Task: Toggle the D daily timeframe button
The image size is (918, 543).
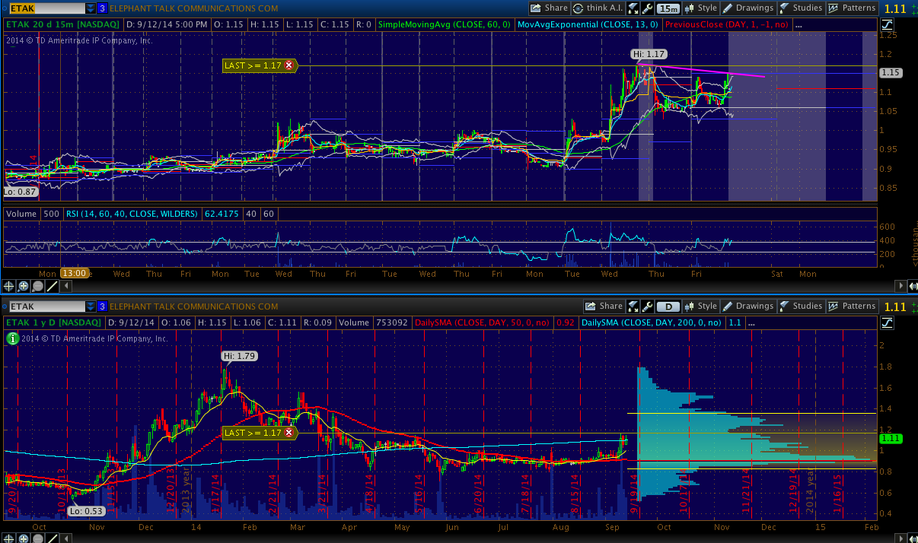Action: (668, 306)
